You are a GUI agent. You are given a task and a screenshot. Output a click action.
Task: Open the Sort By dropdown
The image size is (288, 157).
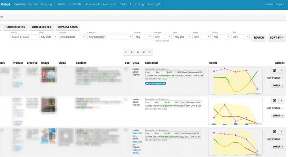tap(277, 37)
